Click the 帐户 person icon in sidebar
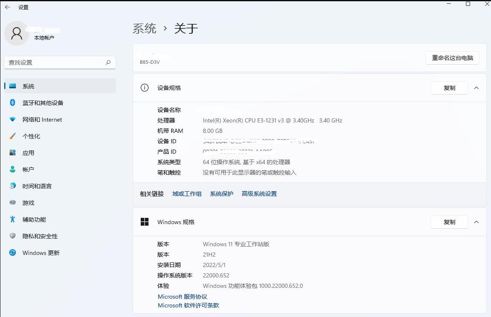 13,170
